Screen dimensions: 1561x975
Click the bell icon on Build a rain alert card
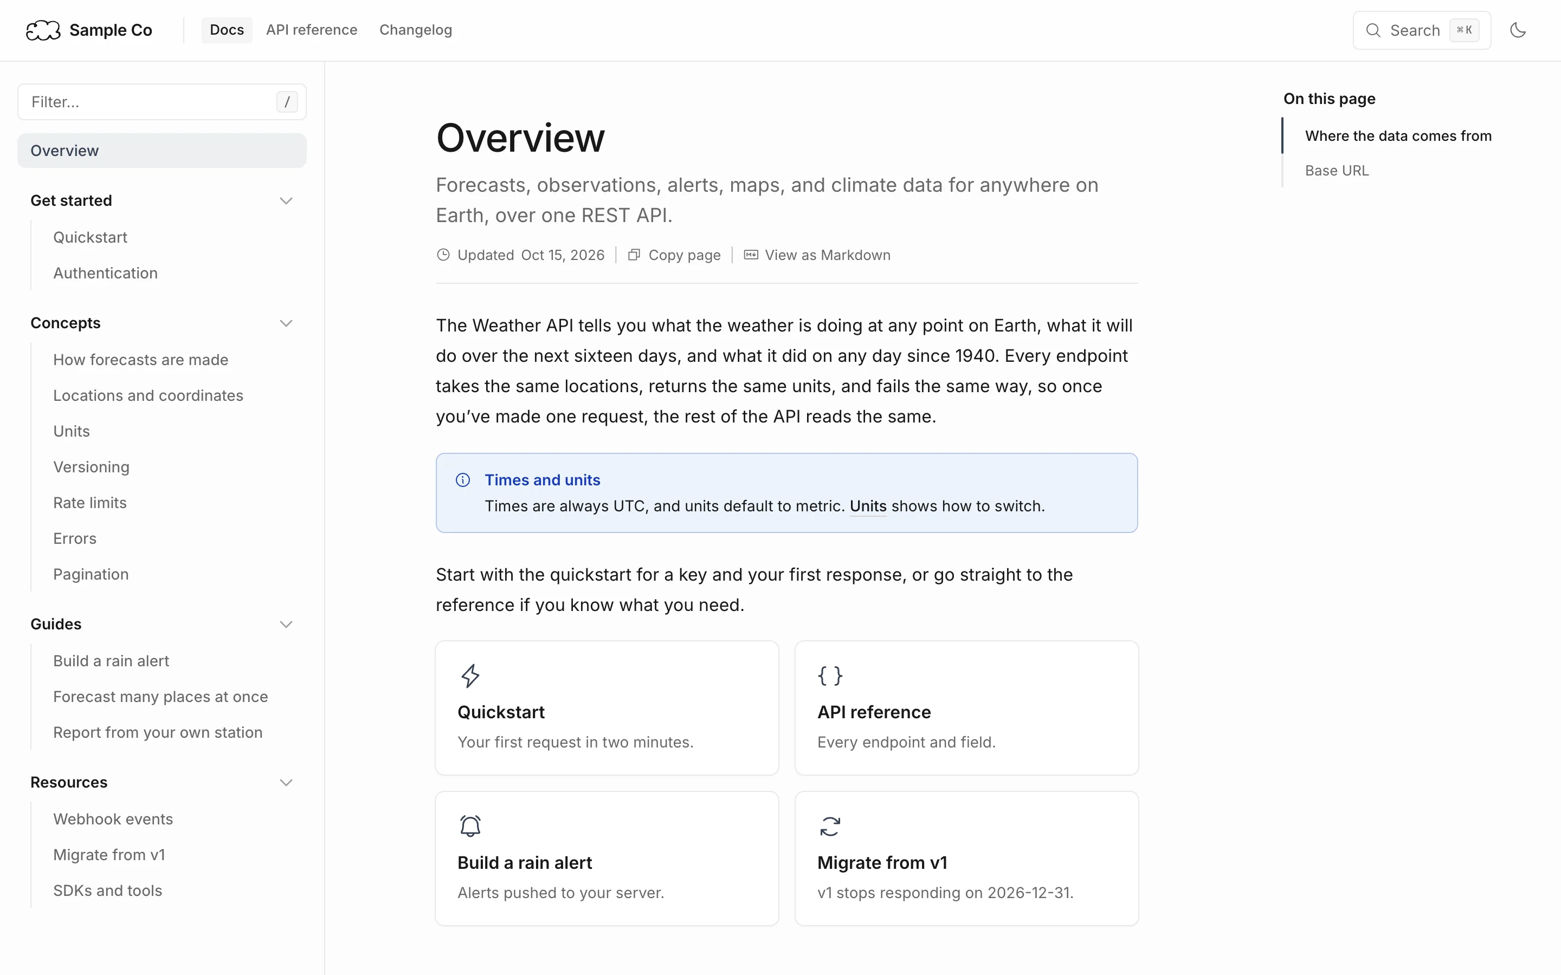pos(470,826)
